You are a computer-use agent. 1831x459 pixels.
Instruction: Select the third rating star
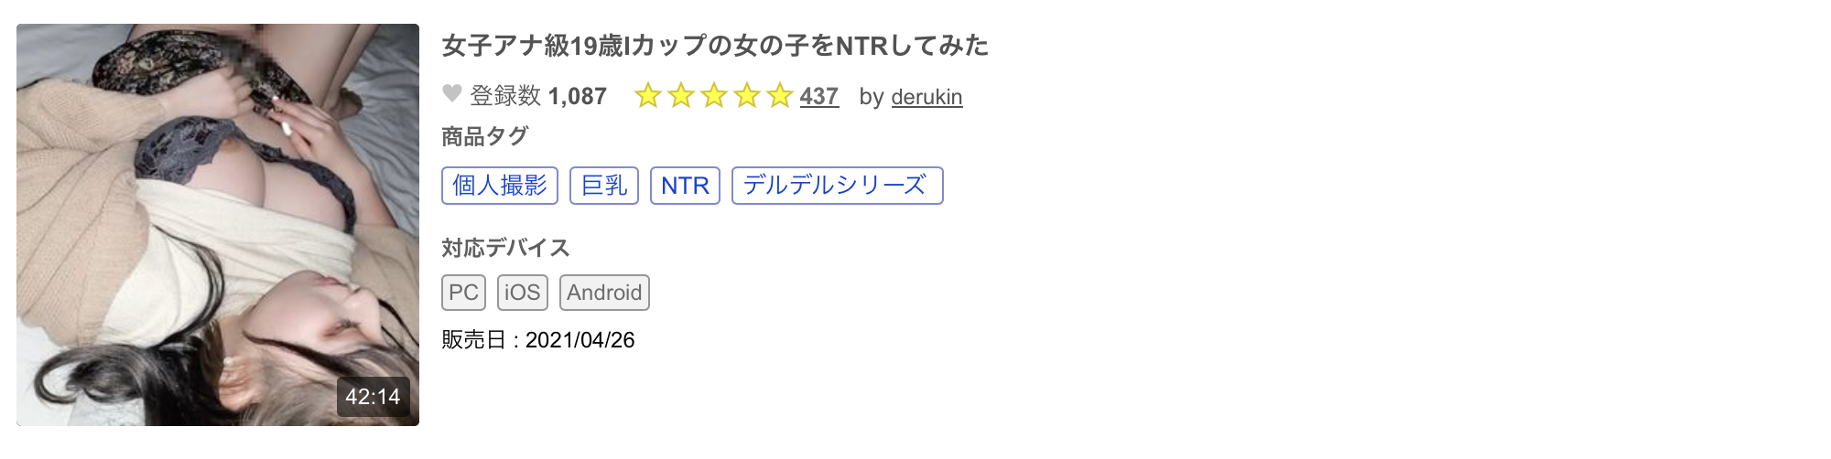click(x=714, y=95)
